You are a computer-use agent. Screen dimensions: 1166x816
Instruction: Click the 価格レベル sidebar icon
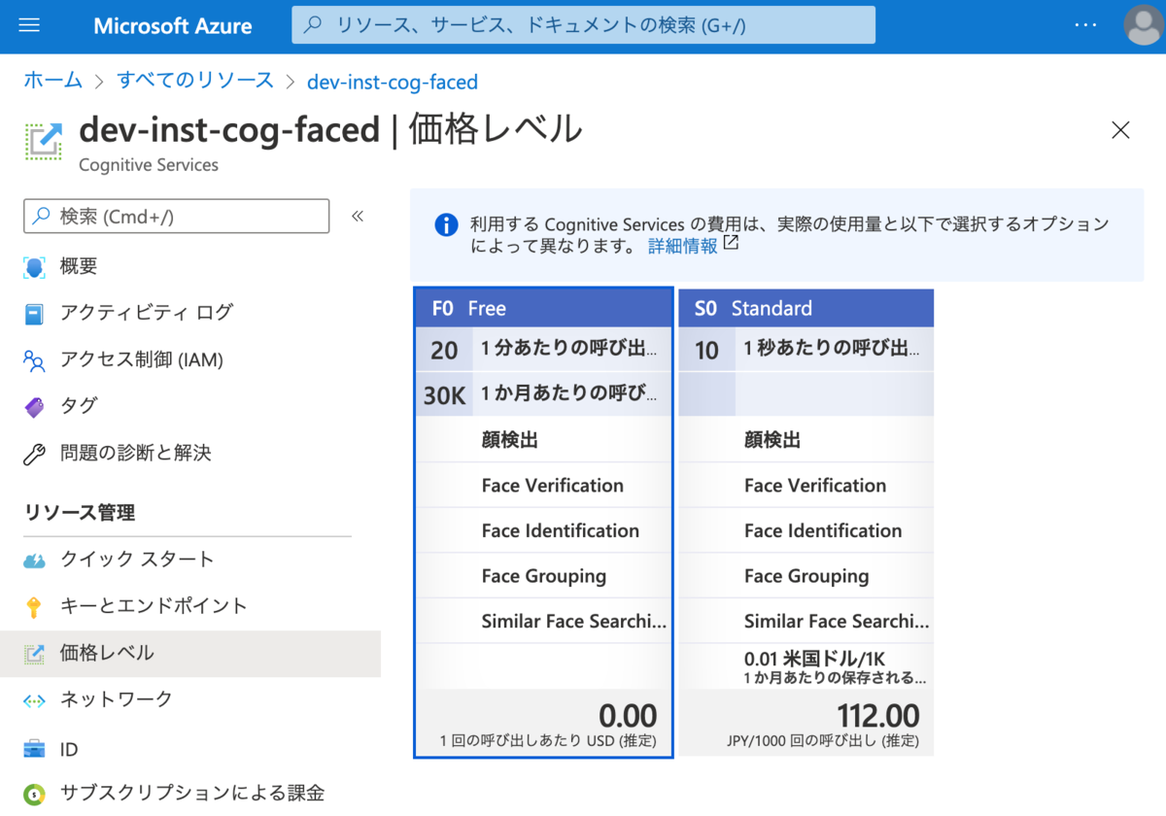34,654
